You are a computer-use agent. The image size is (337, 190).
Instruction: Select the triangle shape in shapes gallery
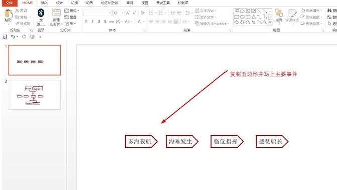254,17
